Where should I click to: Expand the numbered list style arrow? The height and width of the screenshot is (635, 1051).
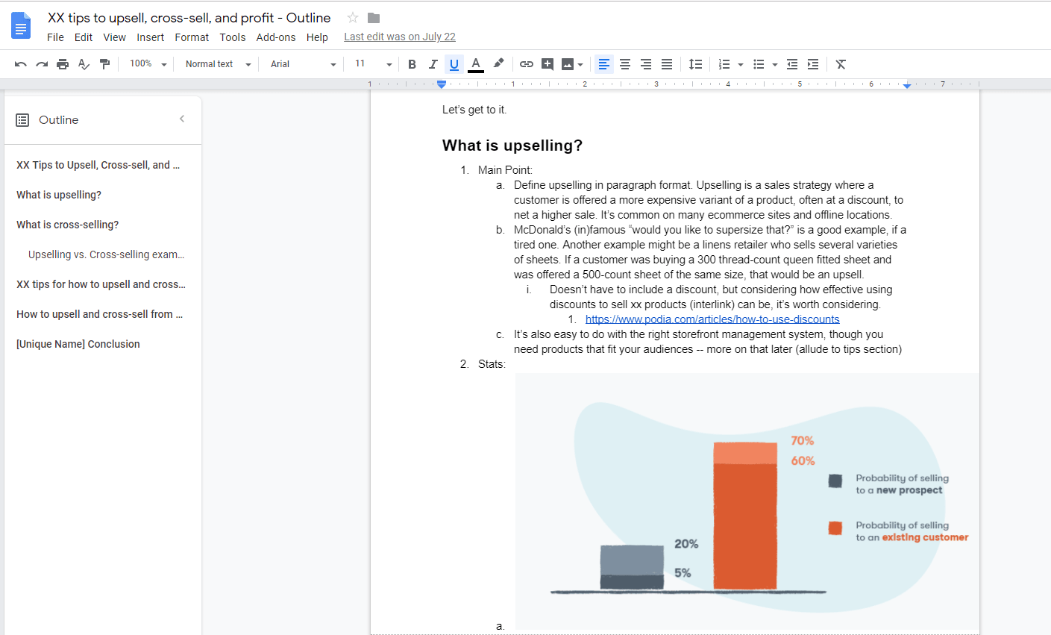[x=741, y=64]
